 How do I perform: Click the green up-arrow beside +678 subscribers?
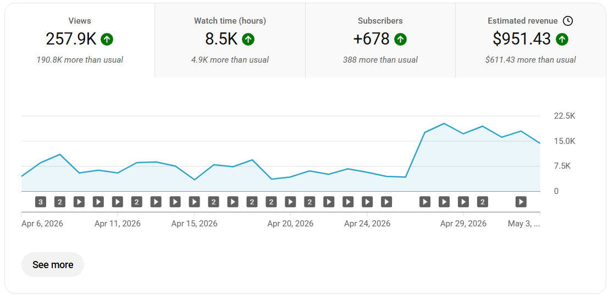tap(401, 39)
